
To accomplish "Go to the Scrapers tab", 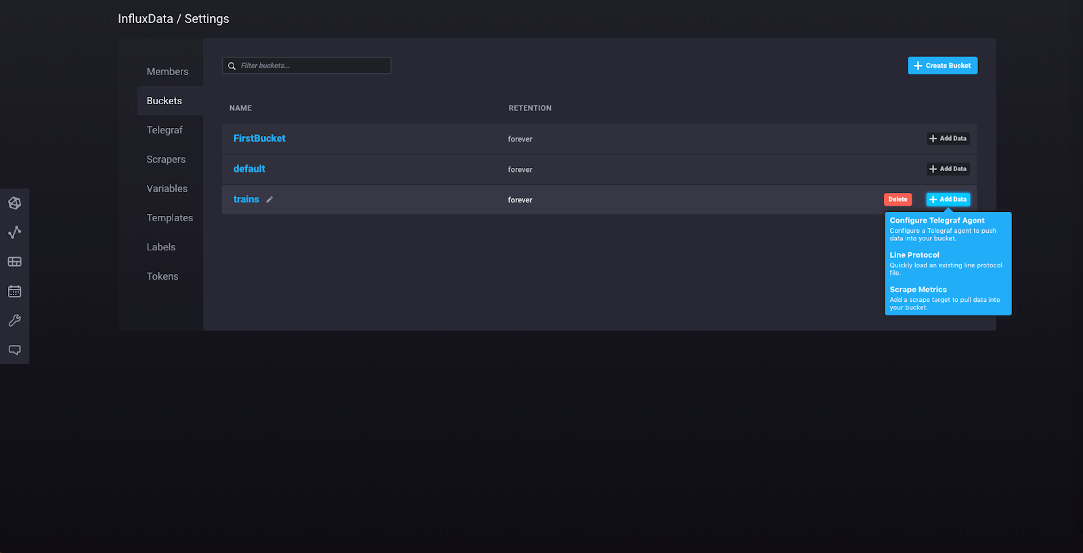I will click(166, 159).
